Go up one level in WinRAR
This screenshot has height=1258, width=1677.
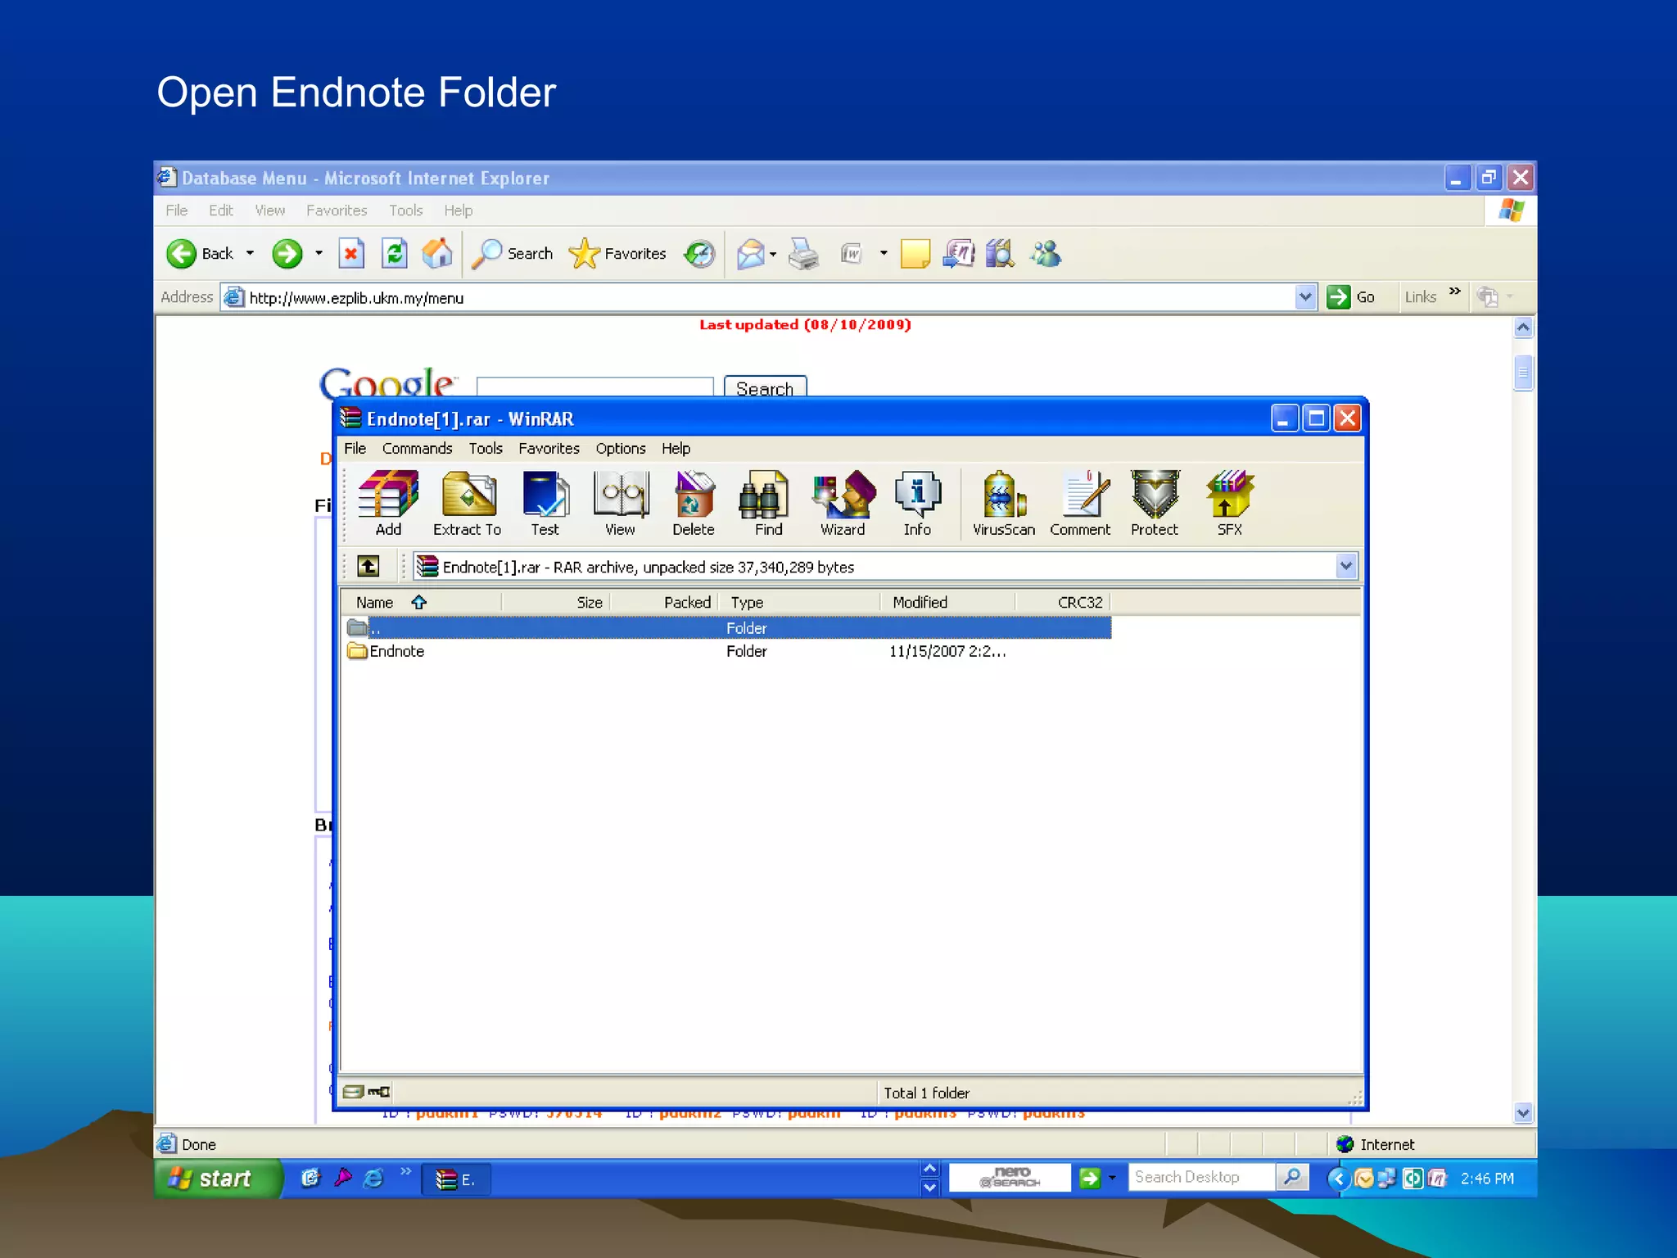coord(368,566)
